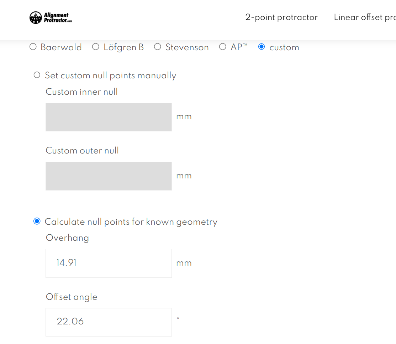Click the Custom outer null label
This screenshot has width=396, height=344.
(82, 151)
